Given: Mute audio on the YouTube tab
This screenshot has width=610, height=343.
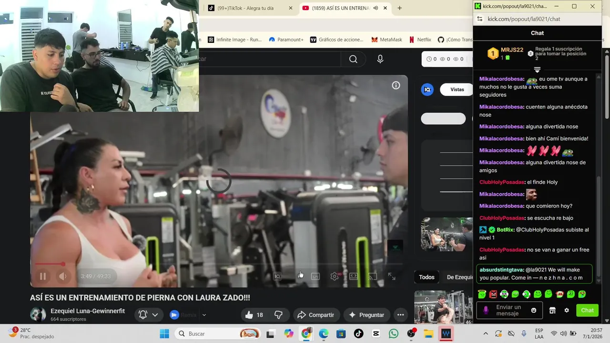Looking at the screenshot, I should tap(376, 8).
